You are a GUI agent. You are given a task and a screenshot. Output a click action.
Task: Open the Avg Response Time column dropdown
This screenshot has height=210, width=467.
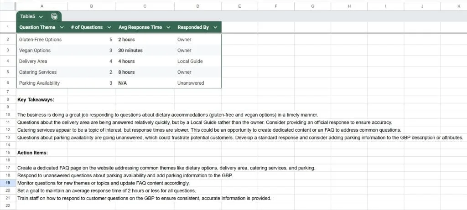[168, 27]
